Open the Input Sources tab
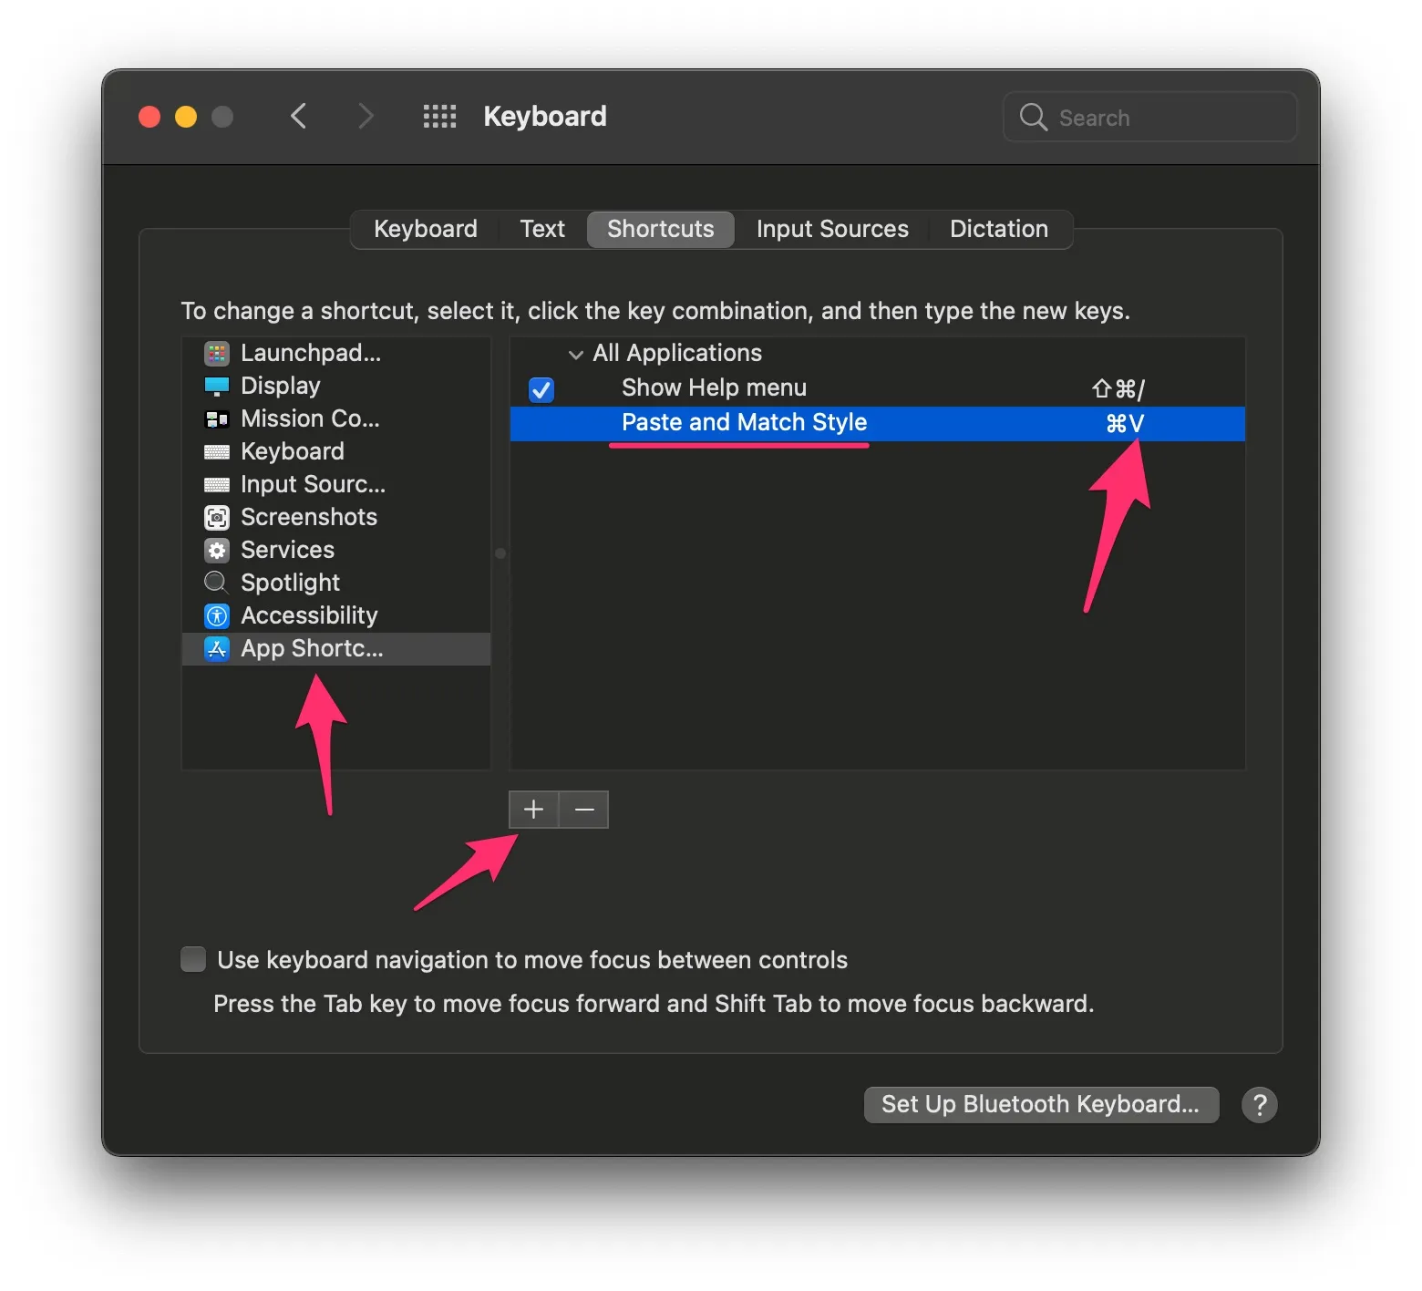Screen dimensions: 1422x1291 [x=832, y=229]
